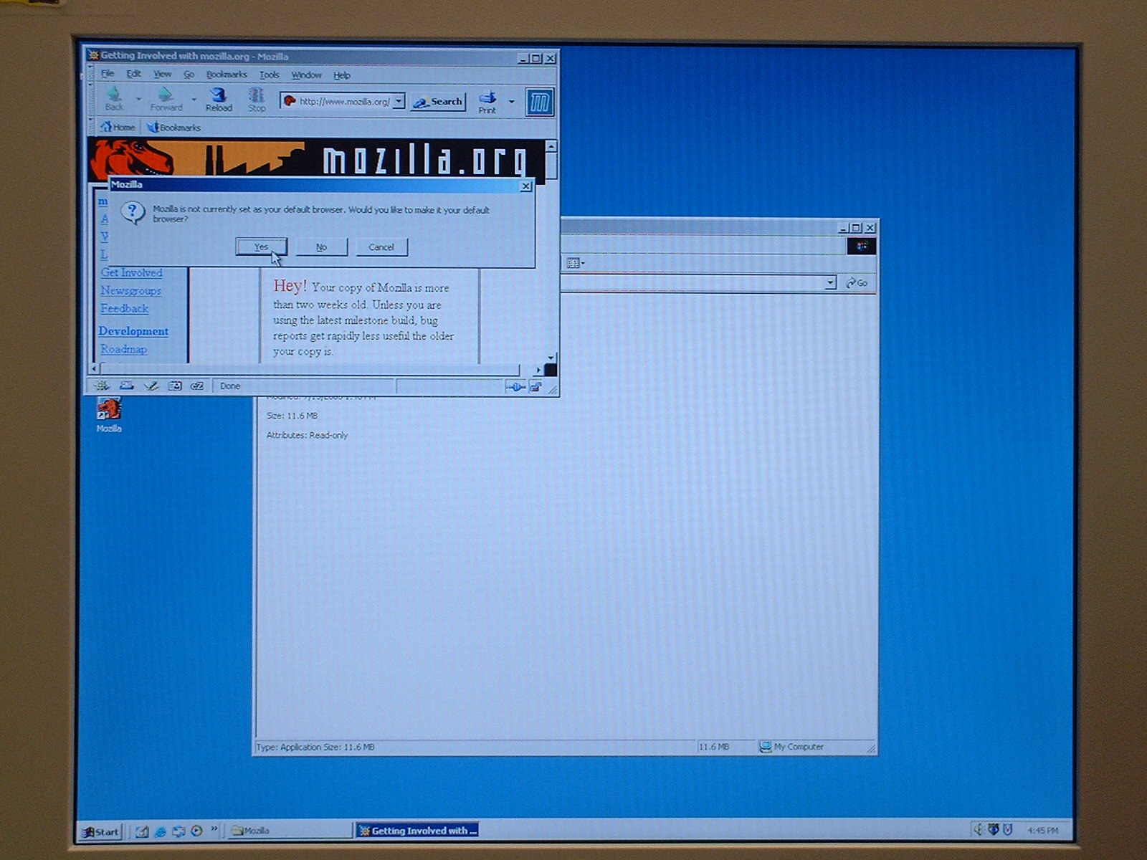Click the Windows Start button
Image resolution: width=1147 pixels, height=860 pixels.
(x=100, y=831)
